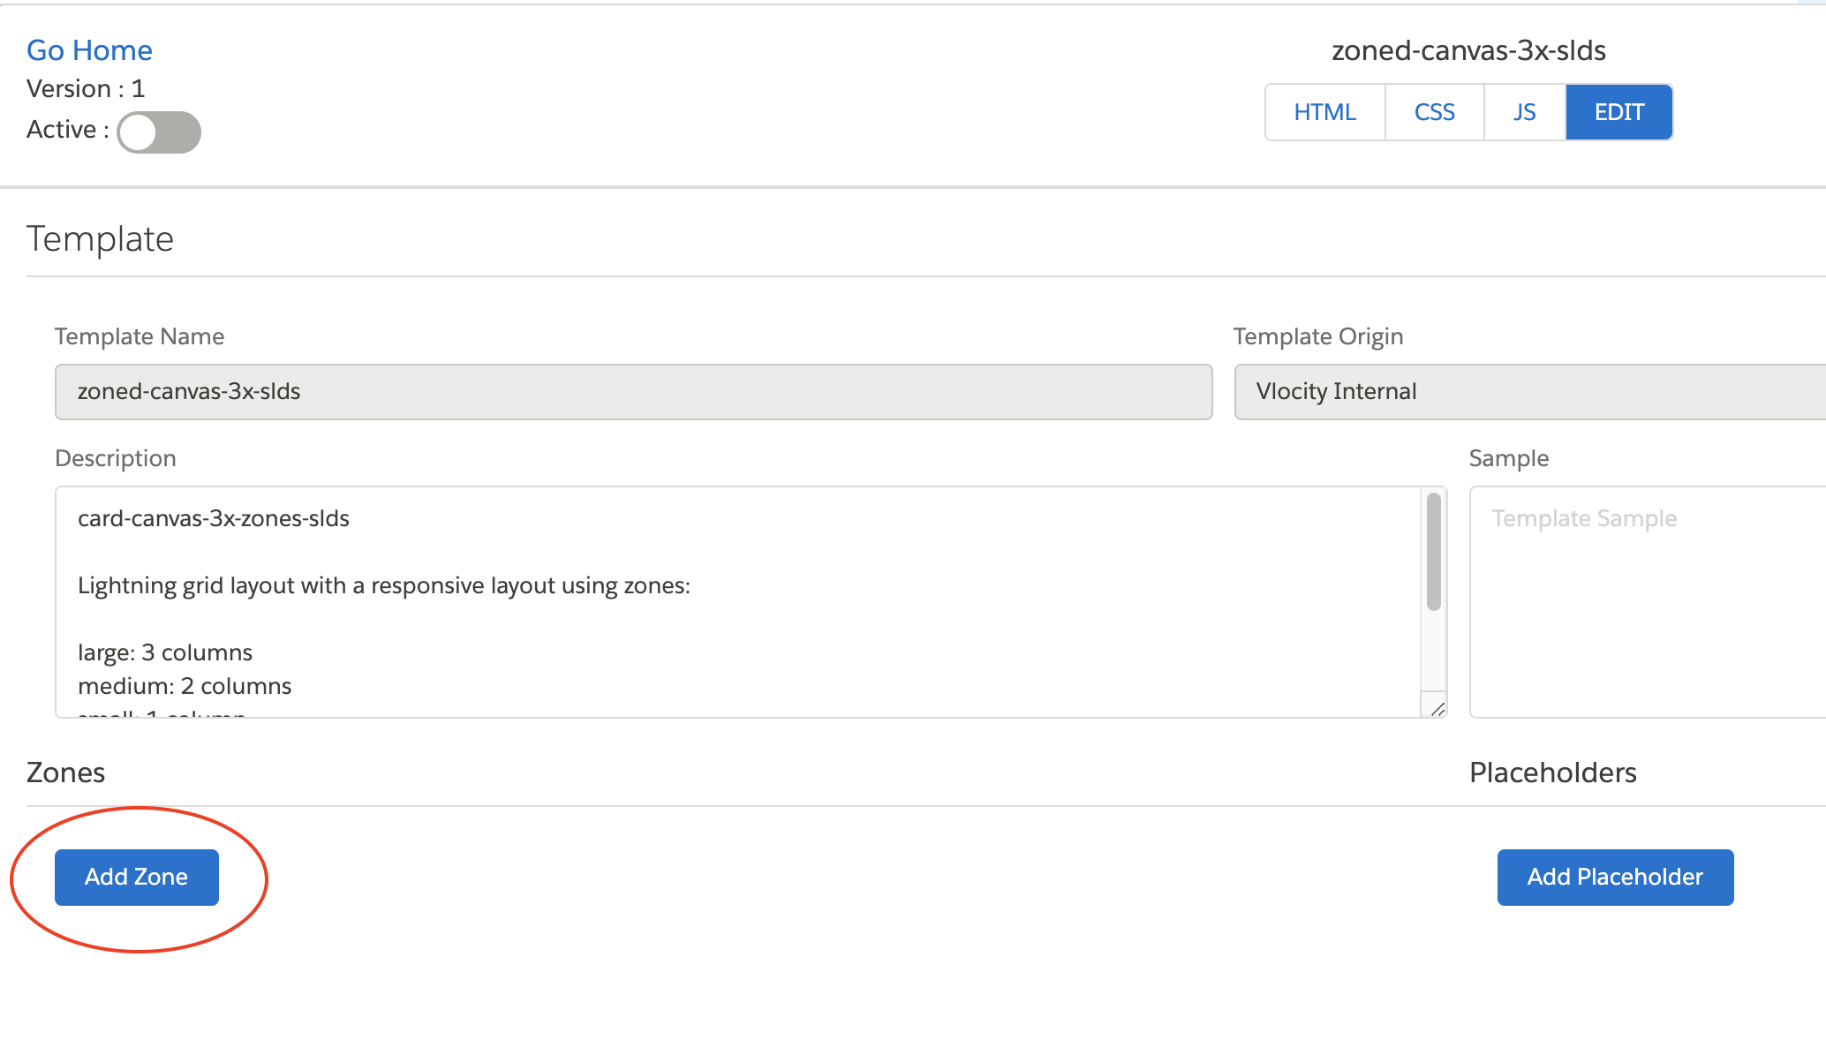This screenshot has height=1040, width=1826.
Task: Select the EDIT tab
Action: coord(1618,112)
